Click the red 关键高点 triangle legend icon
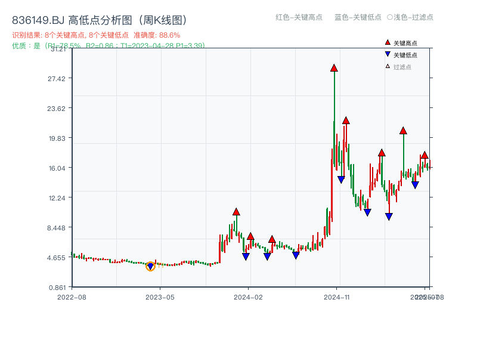Screen dimensions: 477x358 387,42
